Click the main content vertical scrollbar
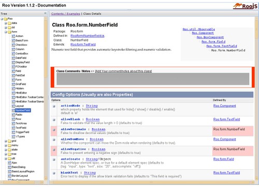This screenshot has width=259, height=187. (256, 98)
